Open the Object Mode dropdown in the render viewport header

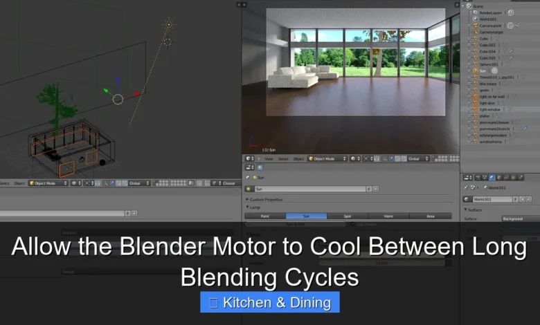[x=327, y=158]
